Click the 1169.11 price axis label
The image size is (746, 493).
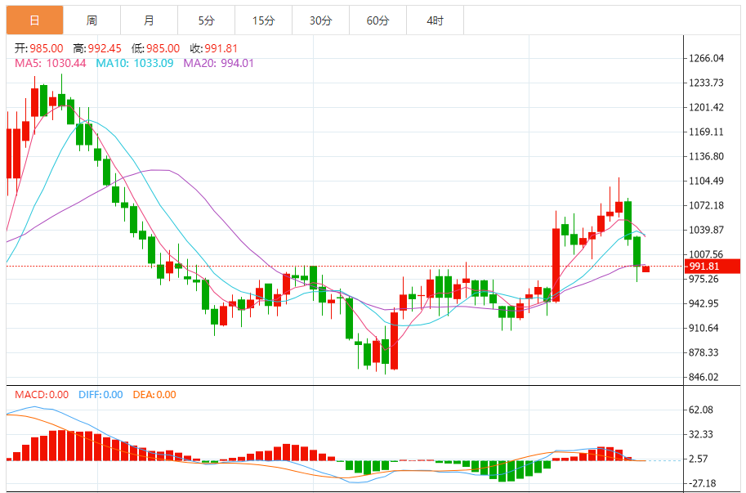coord(706,132)
